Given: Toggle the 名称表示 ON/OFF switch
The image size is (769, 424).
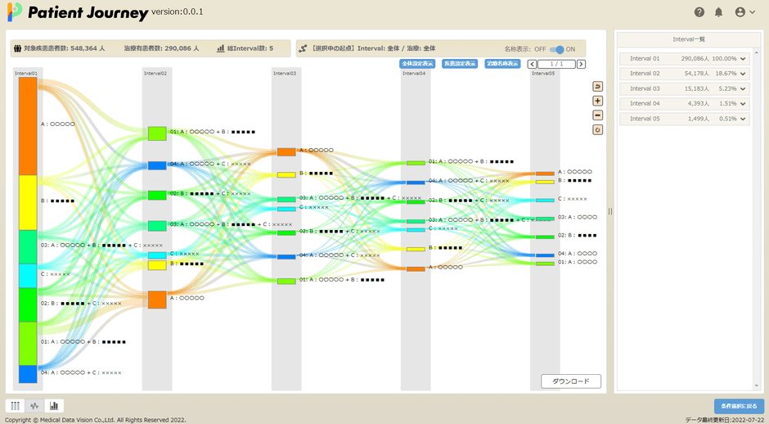Looking at the screenshot, I should [556, 49].
